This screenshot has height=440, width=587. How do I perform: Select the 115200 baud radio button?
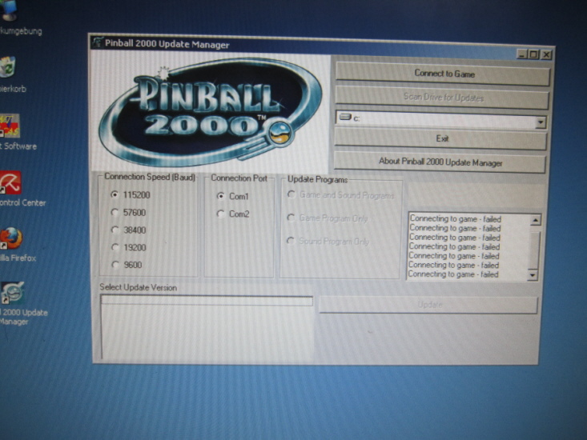coord(115,194)
